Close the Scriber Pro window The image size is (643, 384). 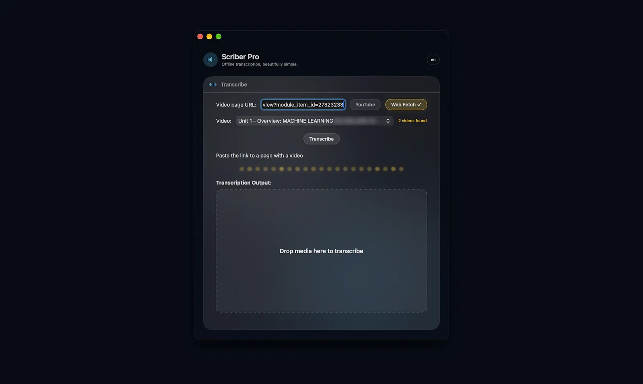(200, 37)
